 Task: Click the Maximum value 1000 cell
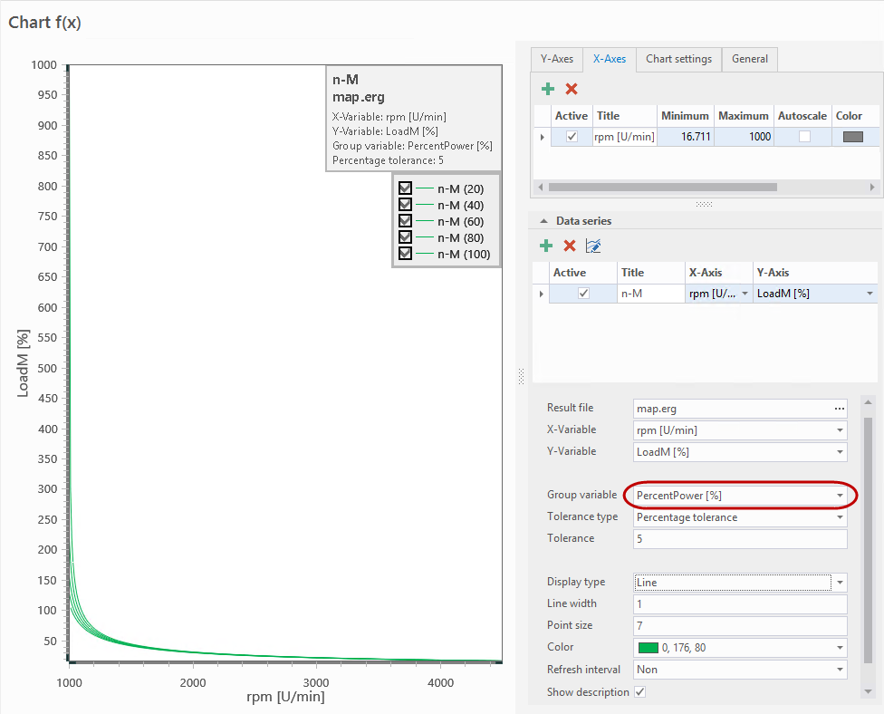click(744, 137)
